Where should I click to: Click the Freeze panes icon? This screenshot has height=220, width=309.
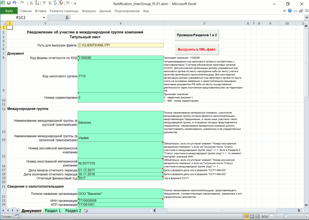pos(68,3)
